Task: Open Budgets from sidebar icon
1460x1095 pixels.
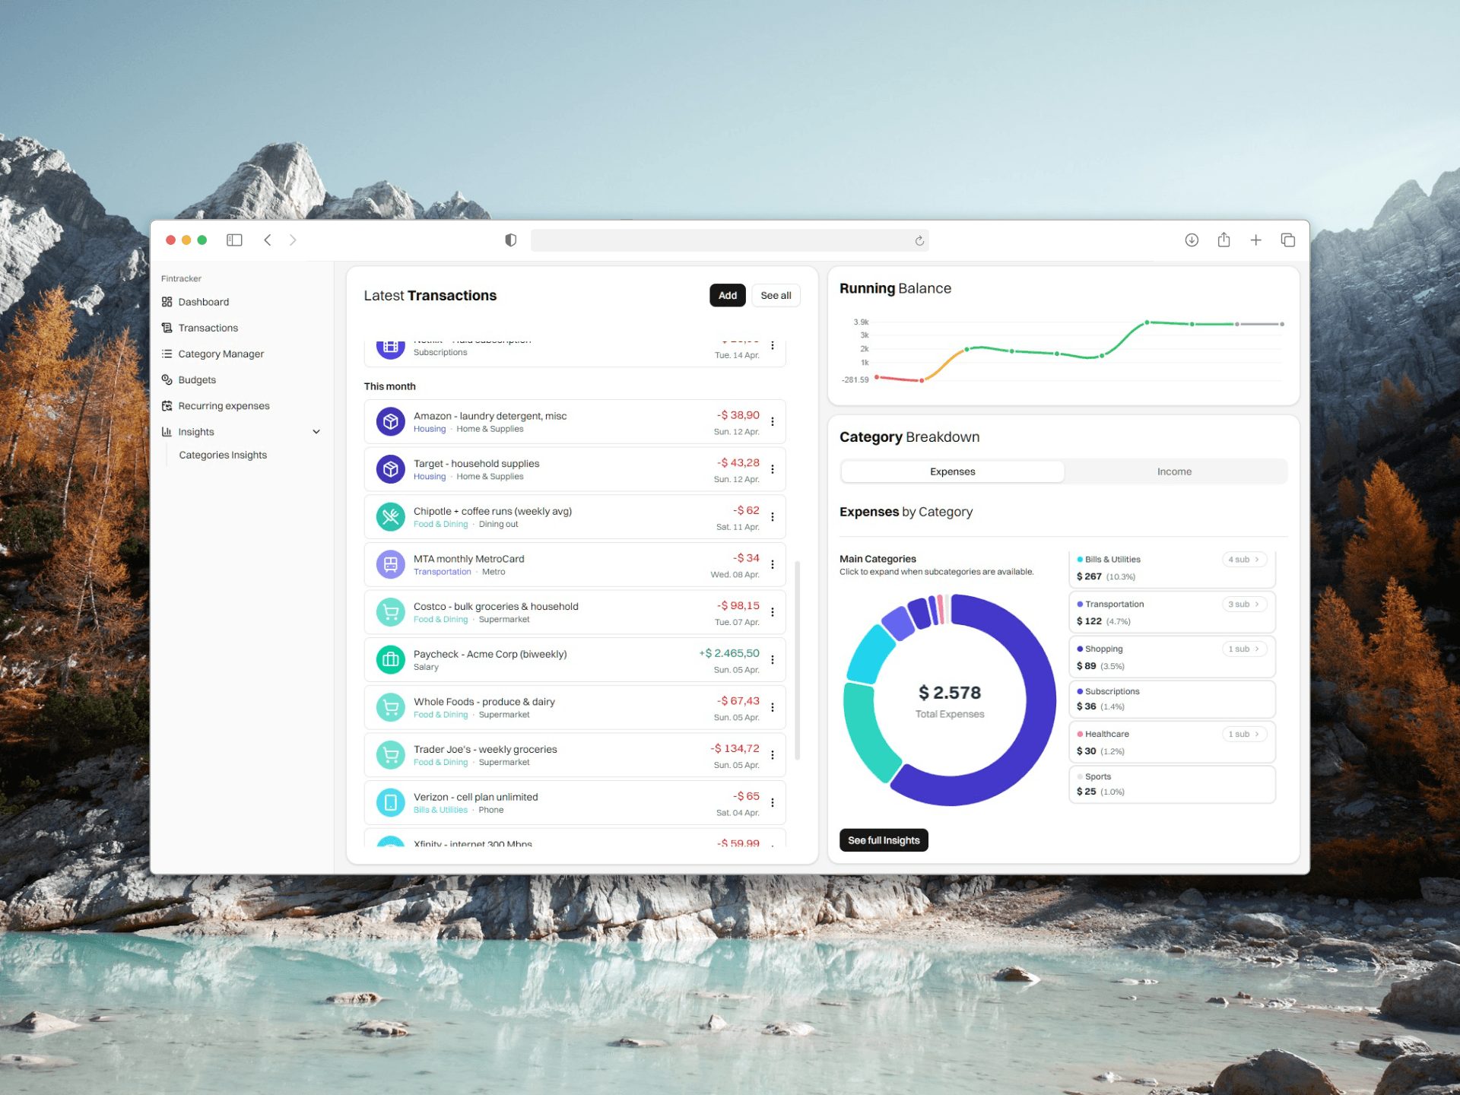Action: [x=167, y=379]
